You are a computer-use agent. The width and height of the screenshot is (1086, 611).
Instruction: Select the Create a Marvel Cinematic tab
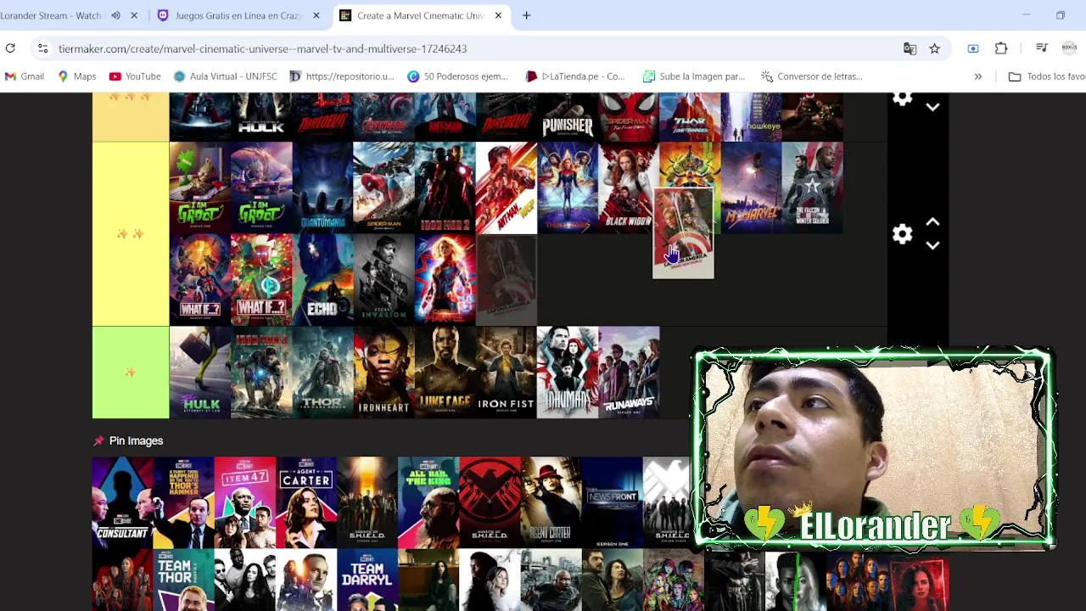coord(421,15)
